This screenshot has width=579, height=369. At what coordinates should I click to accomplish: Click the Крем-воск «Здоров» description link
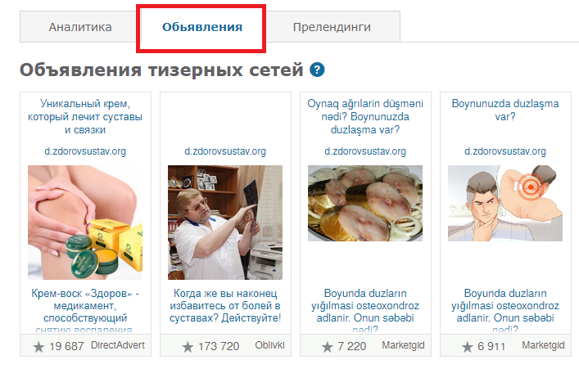coord(85,311)
